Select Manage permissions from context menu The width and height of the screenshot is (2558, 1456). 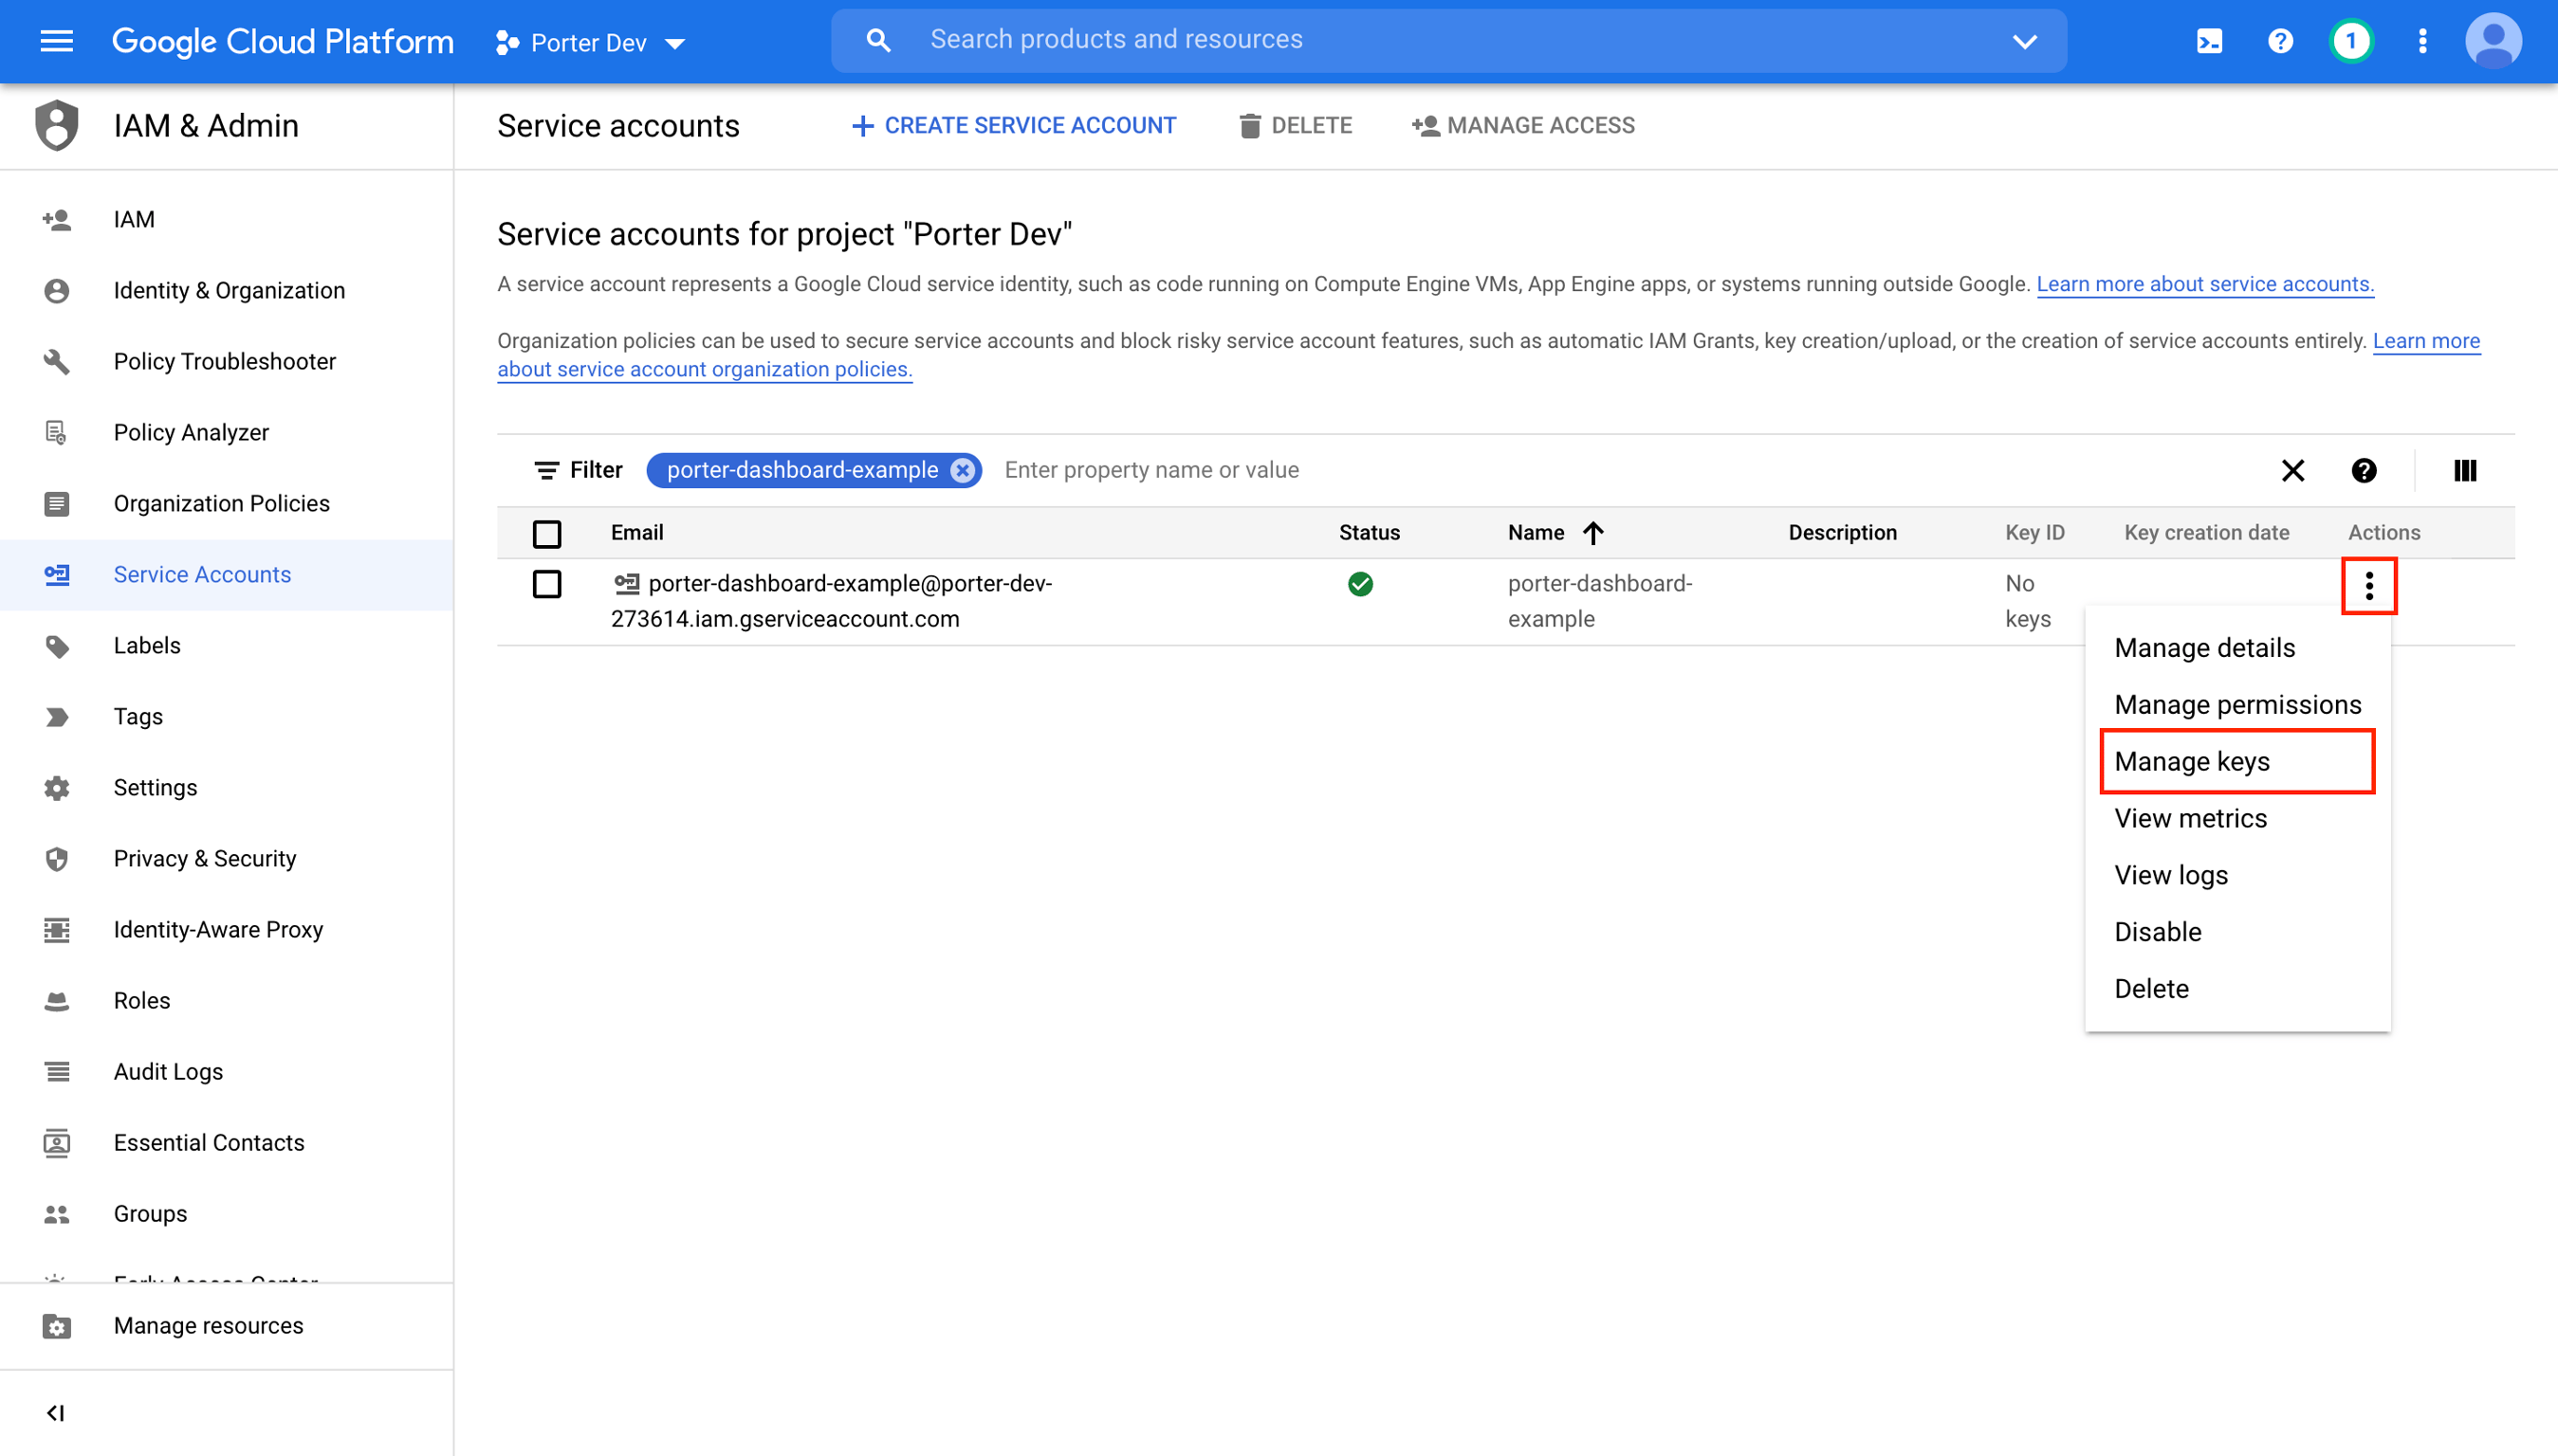(2242, 704)
